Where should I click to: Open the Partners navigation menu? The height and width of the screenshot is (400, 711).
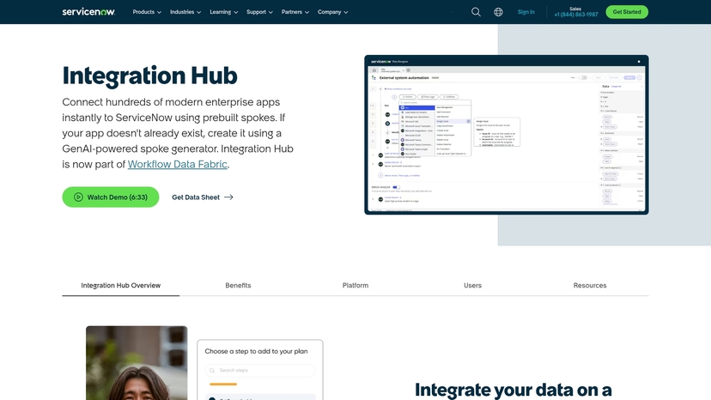tap(295, 12)
